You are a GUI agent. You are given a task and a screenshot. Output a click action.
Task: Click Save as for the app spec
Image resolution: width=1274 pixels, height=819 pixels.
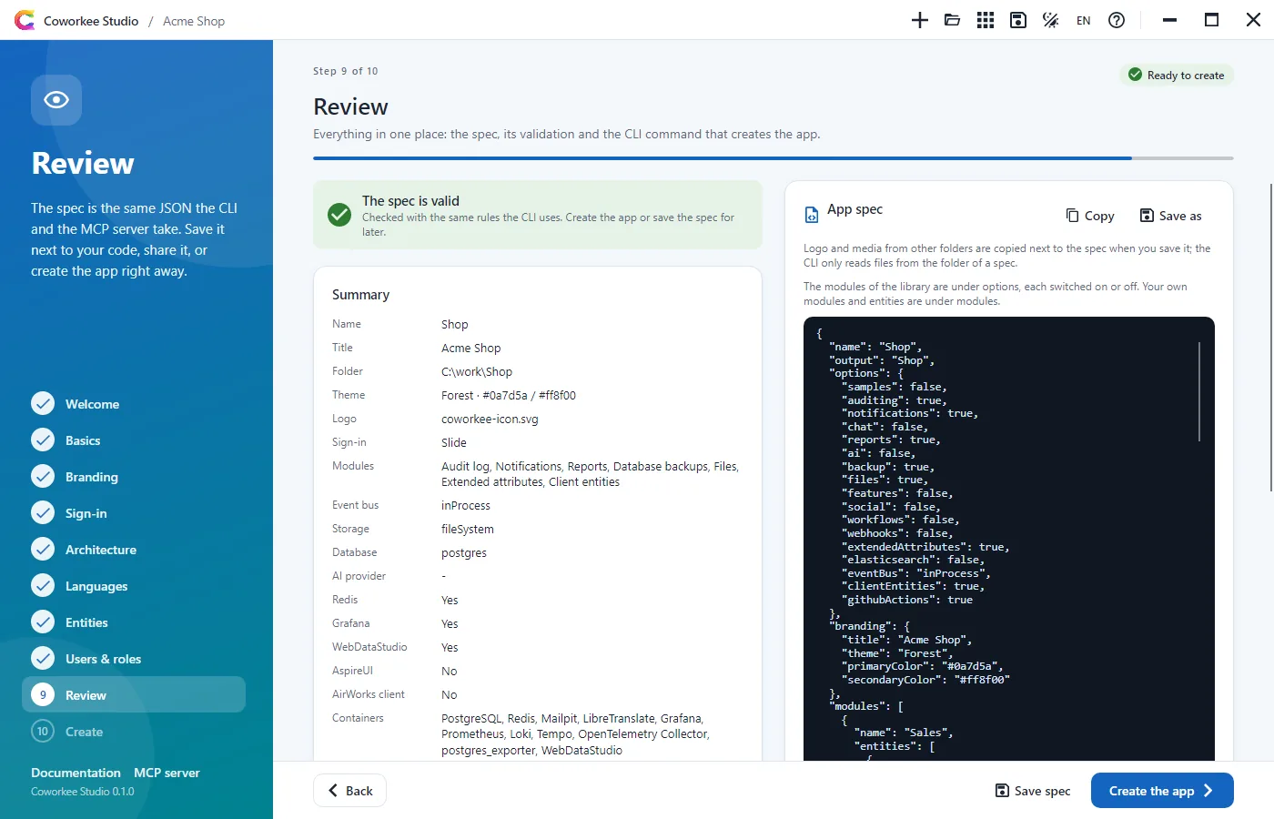(x=1171, y=216)
